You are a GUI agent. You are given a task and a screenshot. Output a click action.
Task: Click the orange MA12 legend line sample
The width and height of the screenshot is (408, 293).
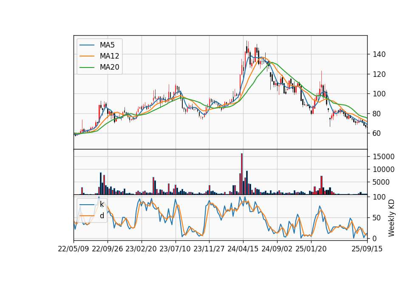pos(87,56)
